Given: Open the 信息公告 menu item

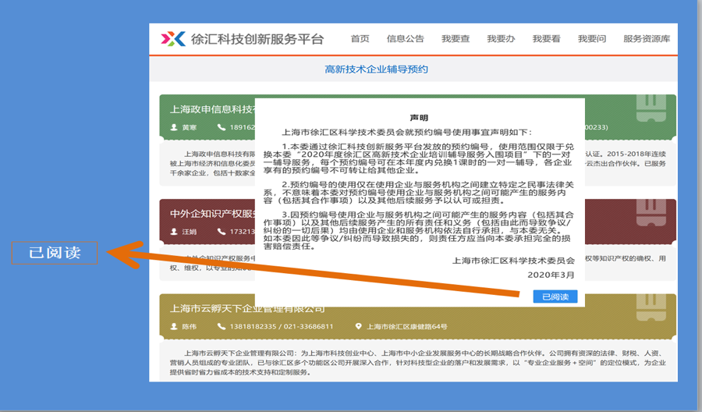Looking at the screenshot, I should tap(405, 39).
